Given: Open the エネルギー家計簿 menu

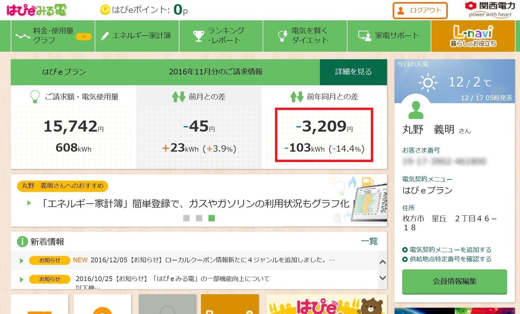Looking at the screenshot, I should click(x=137, y=36).
